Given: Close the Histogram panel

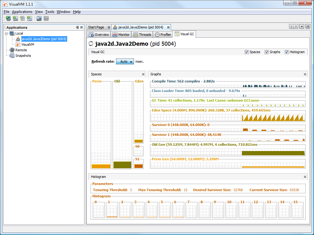Looking at the screenshot, I should click(305, 177).
